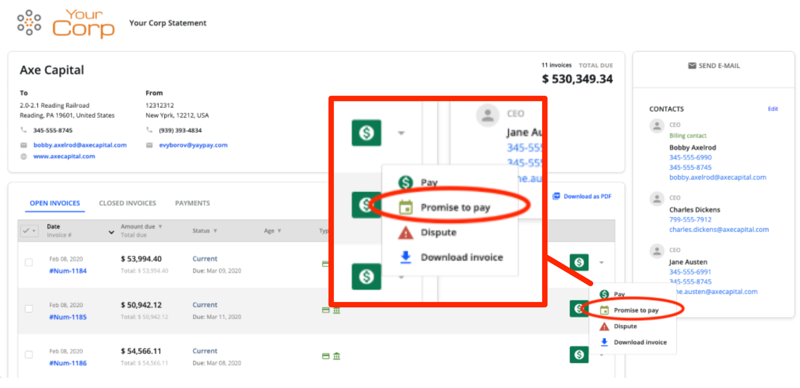This screenshot has height=388, width=800.
Task: Expand actions arrow next to #Num-1184 pay button
Action: click(x=601, y=263)
